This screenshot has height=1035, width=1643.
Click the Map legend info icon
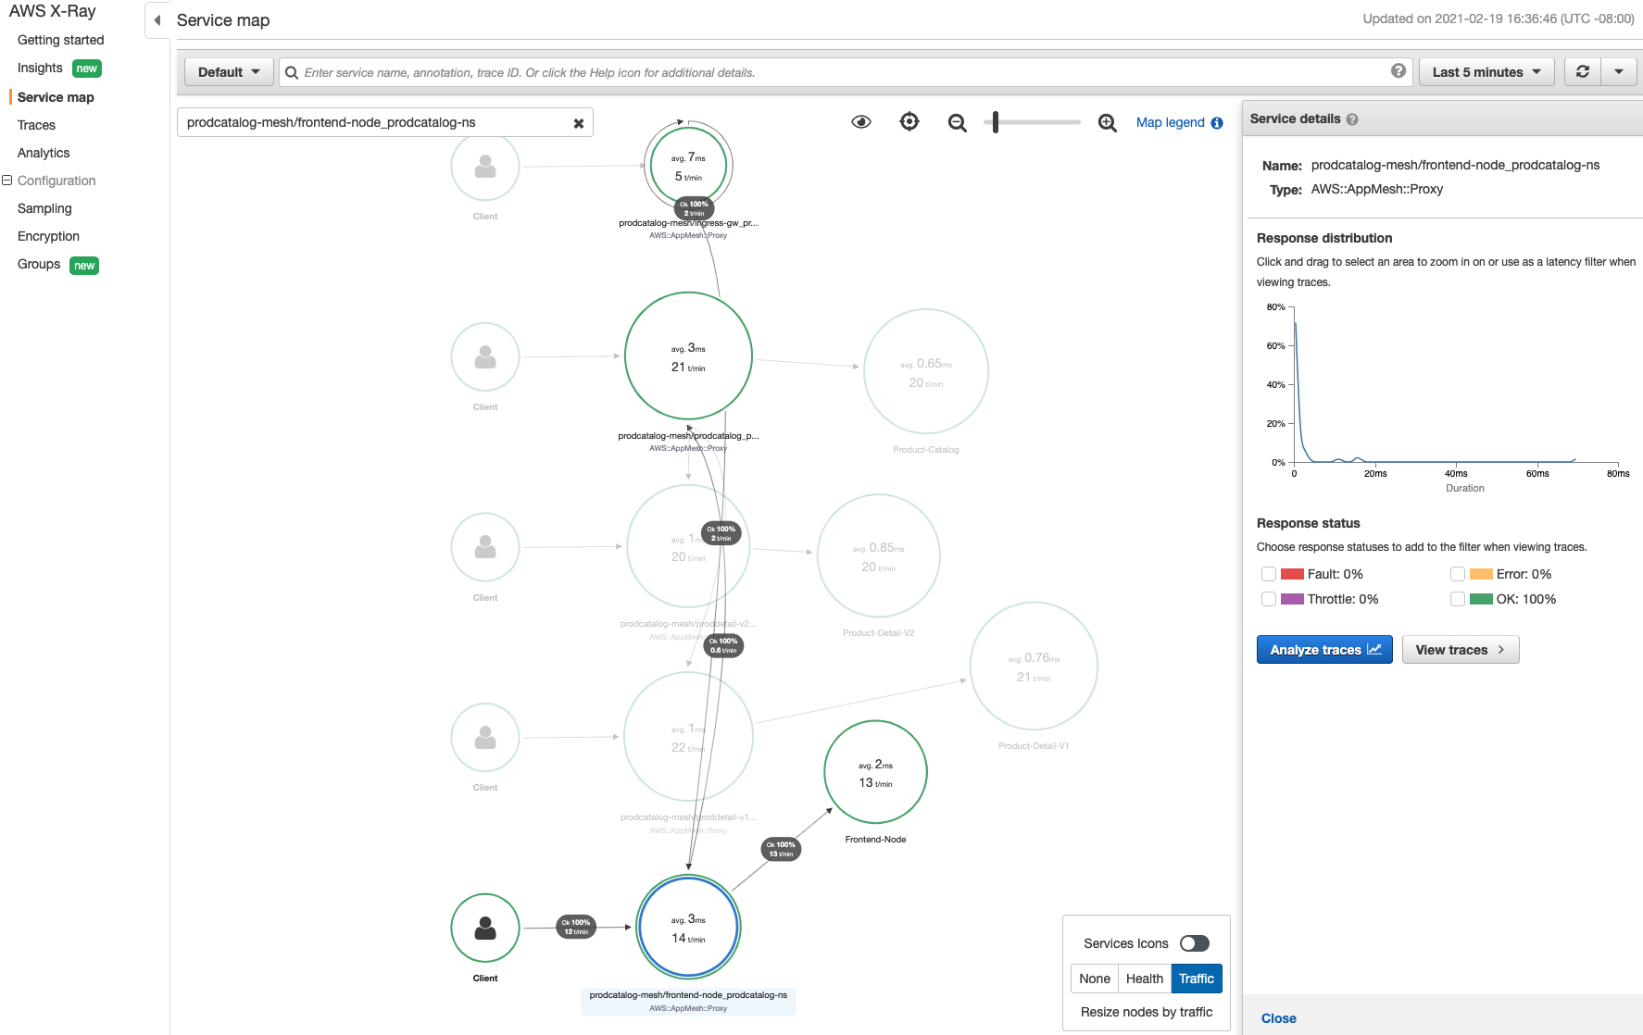(1217, 123)
